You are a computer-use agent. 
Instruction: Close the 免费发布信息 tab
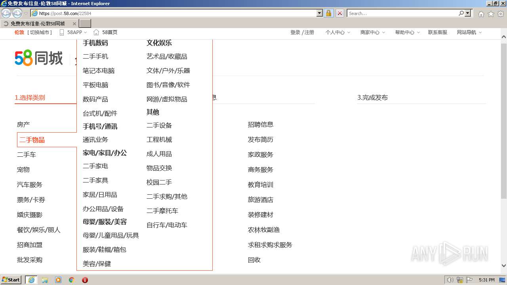[x=74, y=24]
